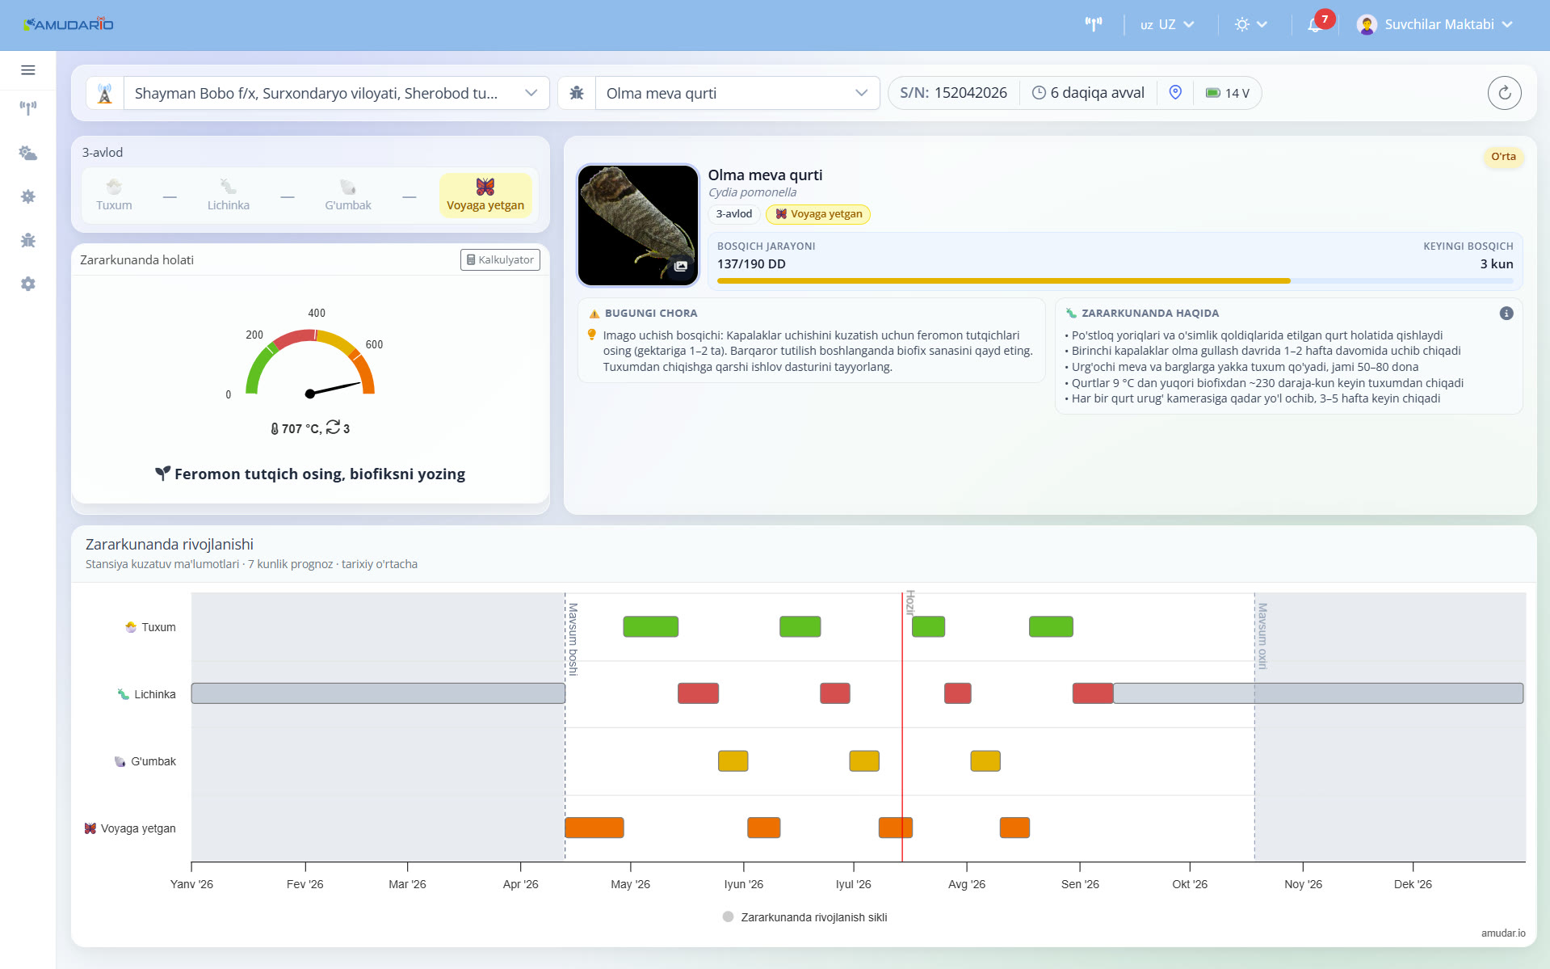Screen dimensions: 1550x969
Task: Open settings gear in sidebar
Action: coord(28,284)
